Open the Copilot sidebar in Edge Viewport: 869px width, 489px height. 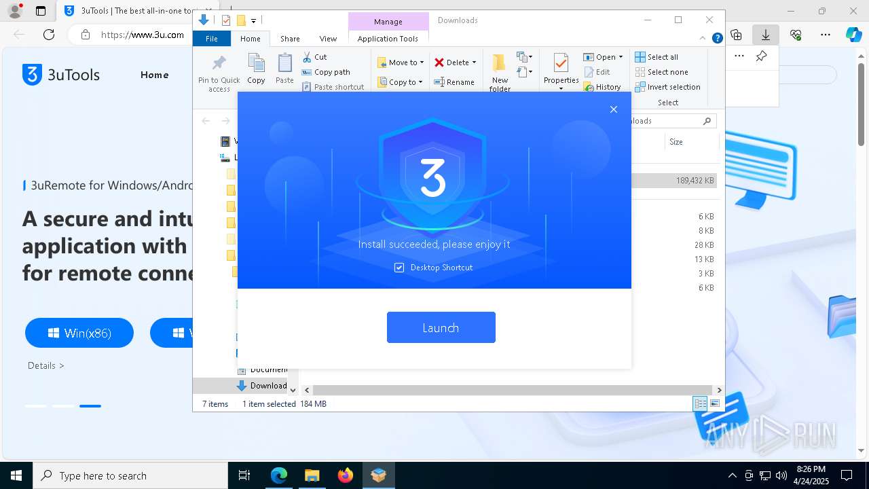click(853, 35)
